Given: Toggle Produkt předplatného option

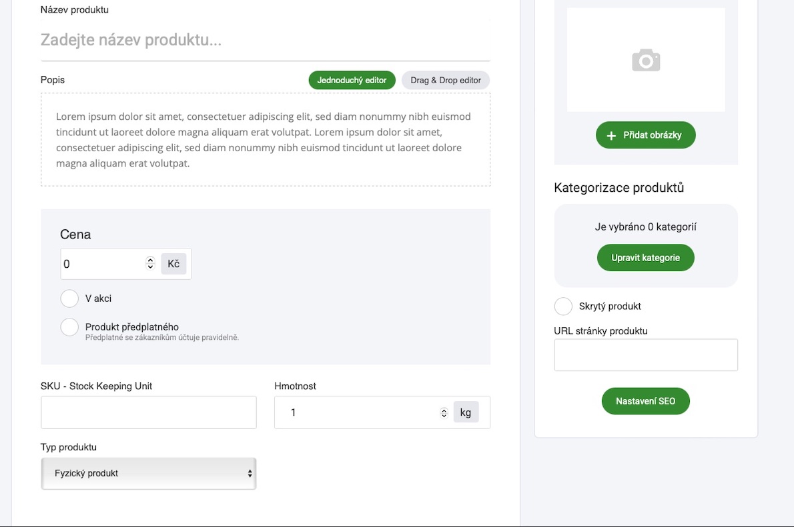Looking at the screenshot, I should [x=70, y=327].
